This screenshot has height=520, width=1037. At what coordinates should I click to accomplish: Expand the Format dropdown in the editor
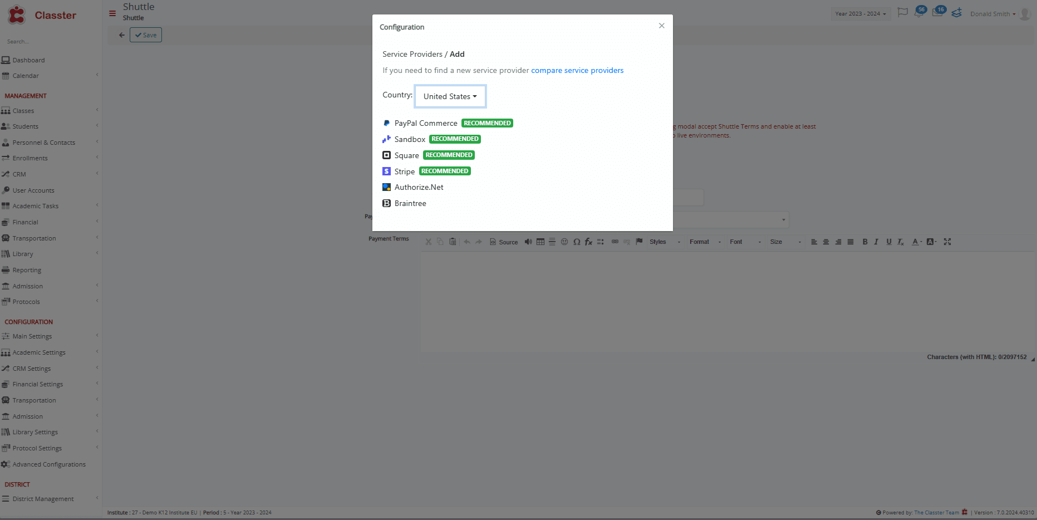tap(705, 242)
